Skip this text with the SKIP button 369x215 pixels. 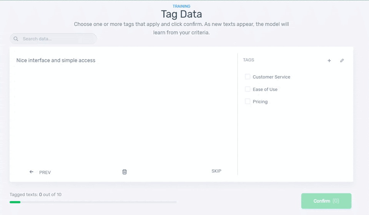click(x=216, y=171)
